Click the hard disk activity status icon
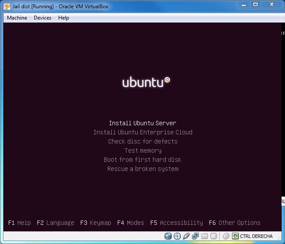The height and width of the screenshot is (244, 285). [168, 236]
